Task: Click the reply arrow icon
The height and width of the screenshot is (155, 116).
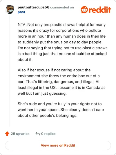Action: (x=38, y=133)
